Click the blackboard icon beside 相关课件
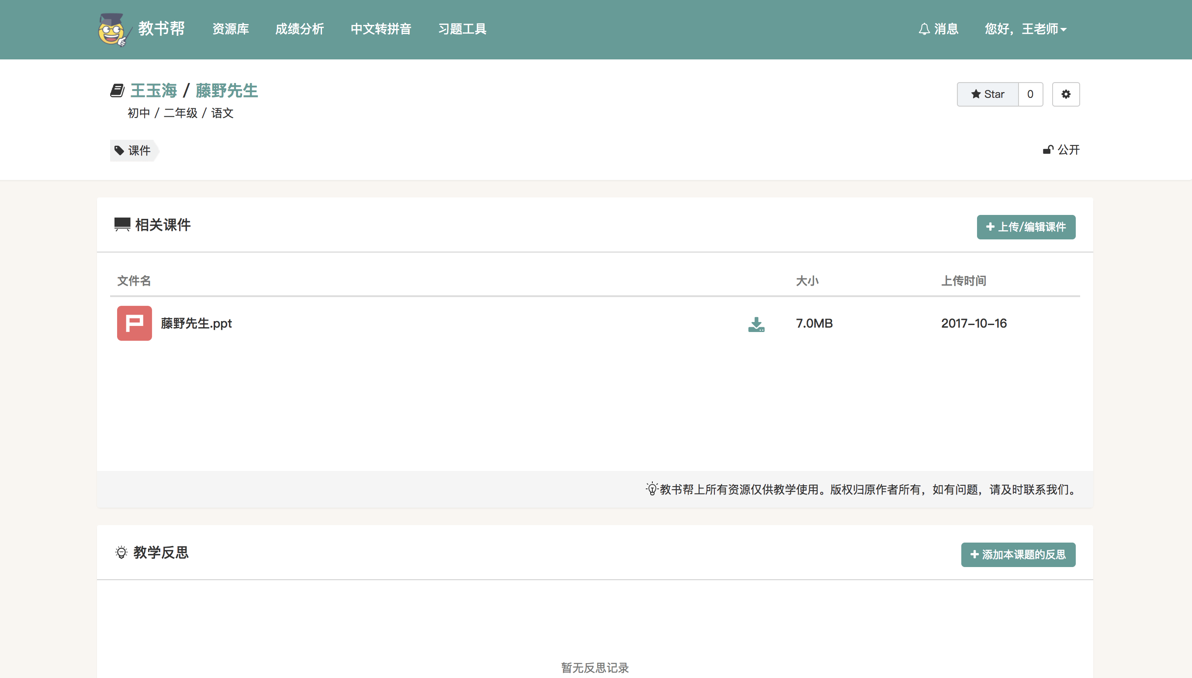Viewport: 1192px width, 678px height. click(x=122, y=225)
